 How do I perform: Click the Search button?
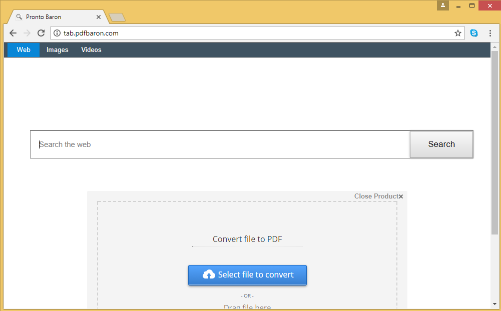[x=441, y=144]
